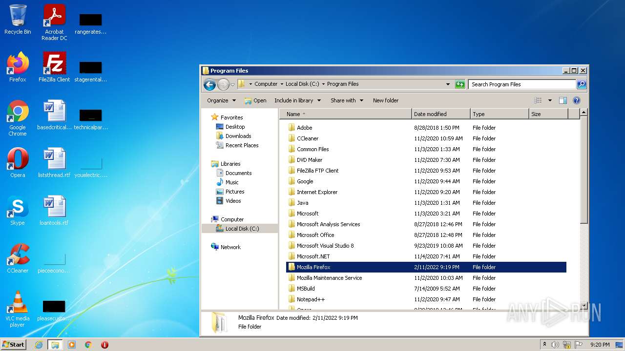Viewport: 625px width, 351px height.
Task: Create a New folder
Action: coord(386,100)
